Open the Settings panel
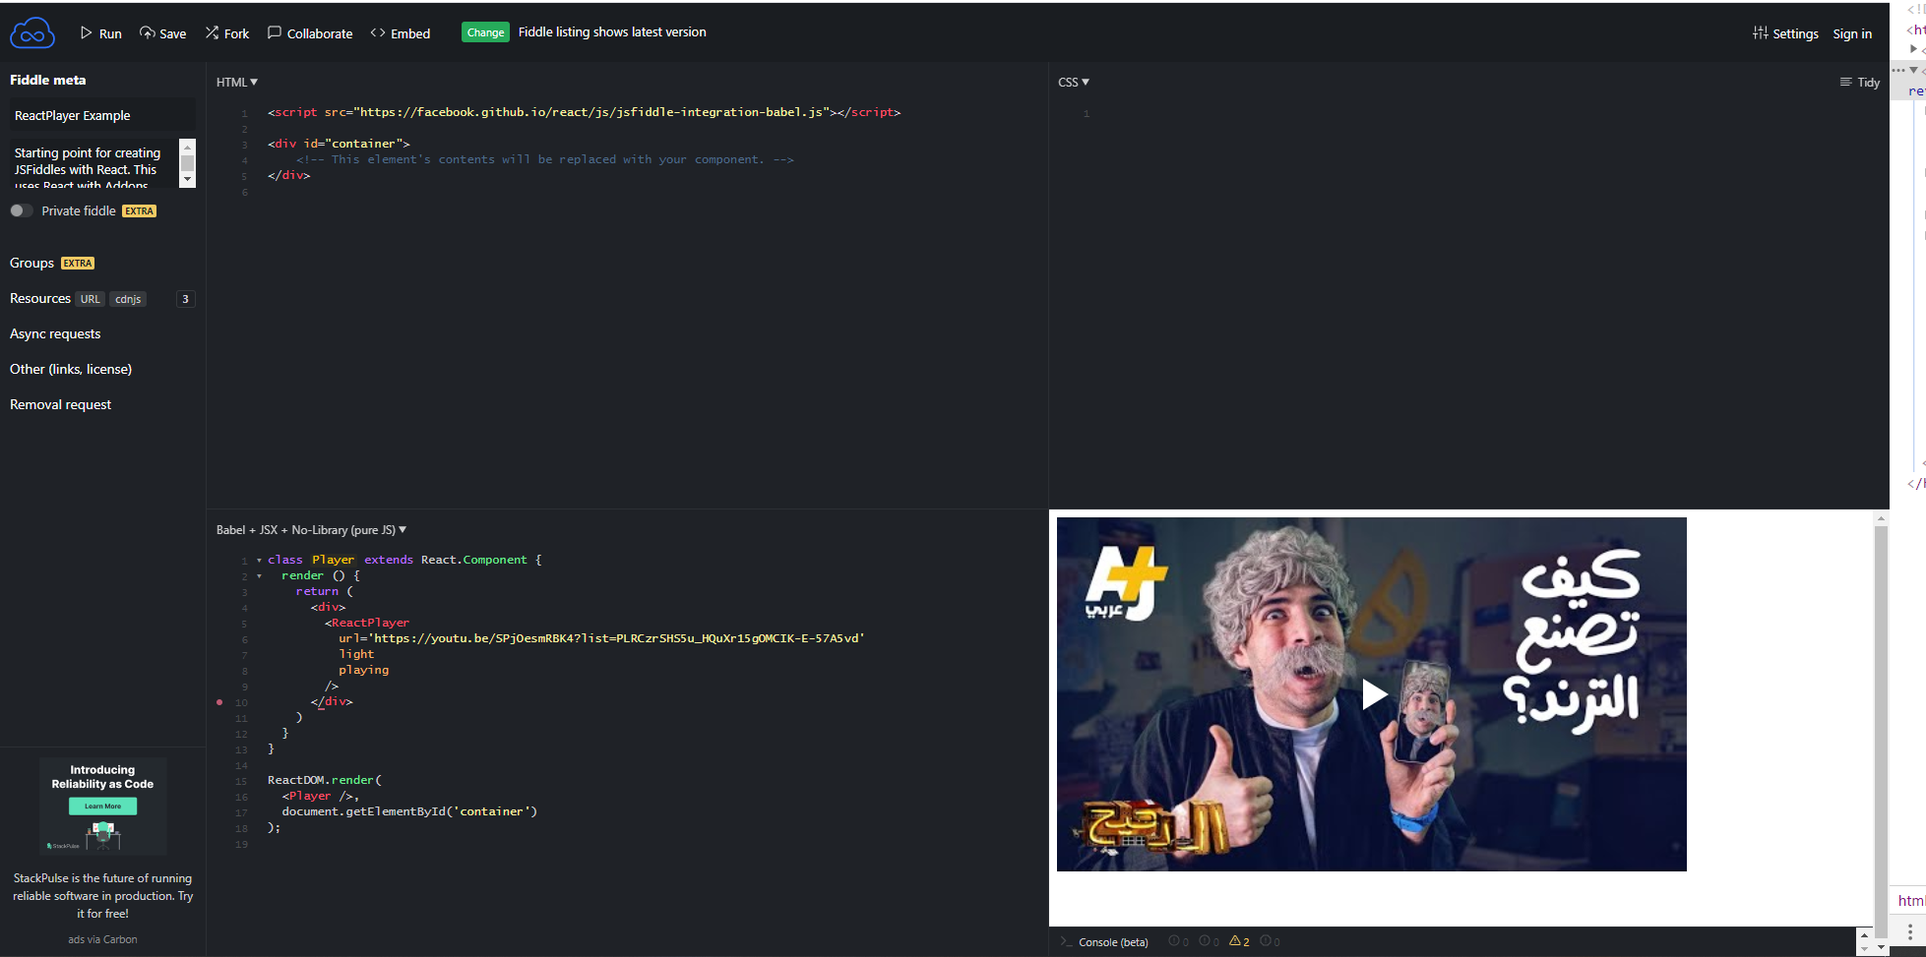Image resolution: width=1926 pixels, height=957 pixels. pyautogui.click(x=1785, y=32)
